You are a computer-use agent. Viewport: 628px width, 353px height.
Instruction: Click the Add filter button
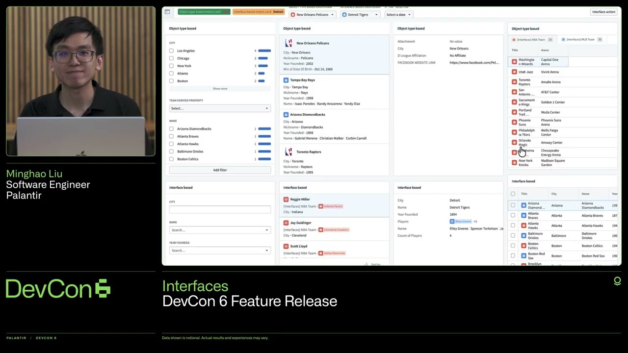pos(220,170)
